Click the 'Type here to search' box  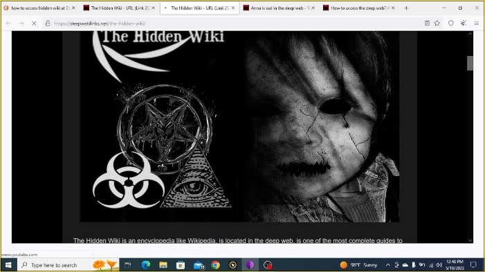pyautogui.click(x=67, y=265)
